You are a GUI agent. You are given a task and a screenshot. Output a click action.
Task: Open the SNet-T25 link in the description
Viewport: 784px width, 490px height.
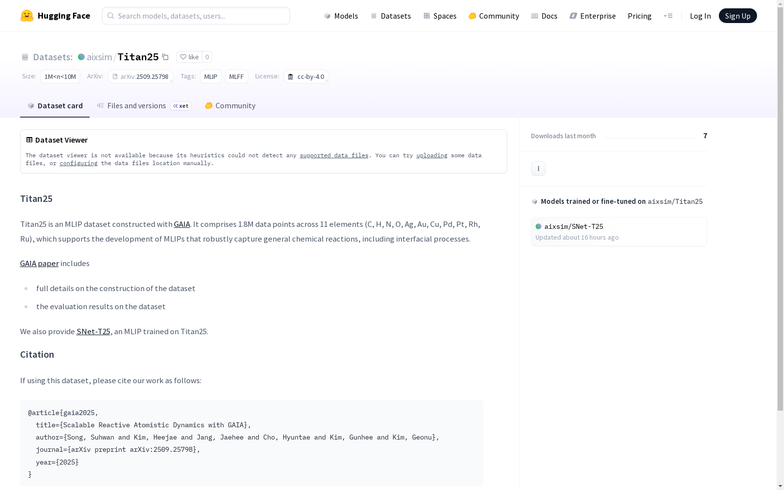(x=93, y=331)
